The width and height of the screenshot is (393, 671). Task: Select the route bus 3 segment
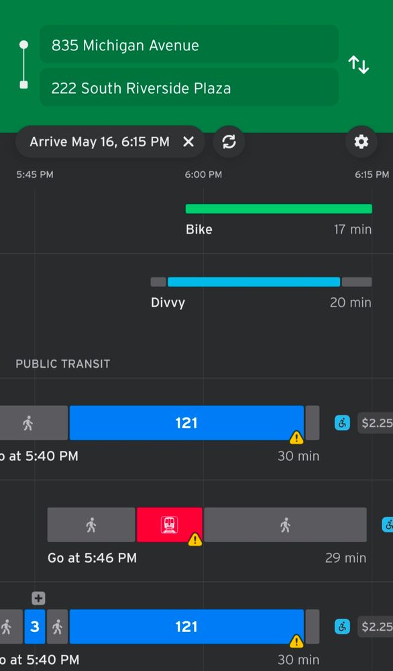tap(35, 627)
